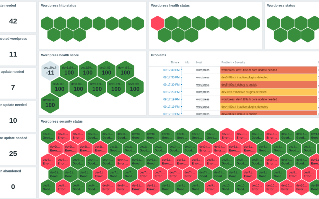Select the dev1.t89 health score hexagon
Screen dimensions: 319x199
click(x=69, y=71)
